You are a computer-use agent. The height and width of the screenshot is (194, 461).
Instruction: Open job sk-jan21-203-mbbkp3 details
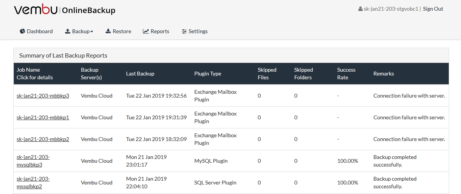pyautogui.click(x=43, y=96)
